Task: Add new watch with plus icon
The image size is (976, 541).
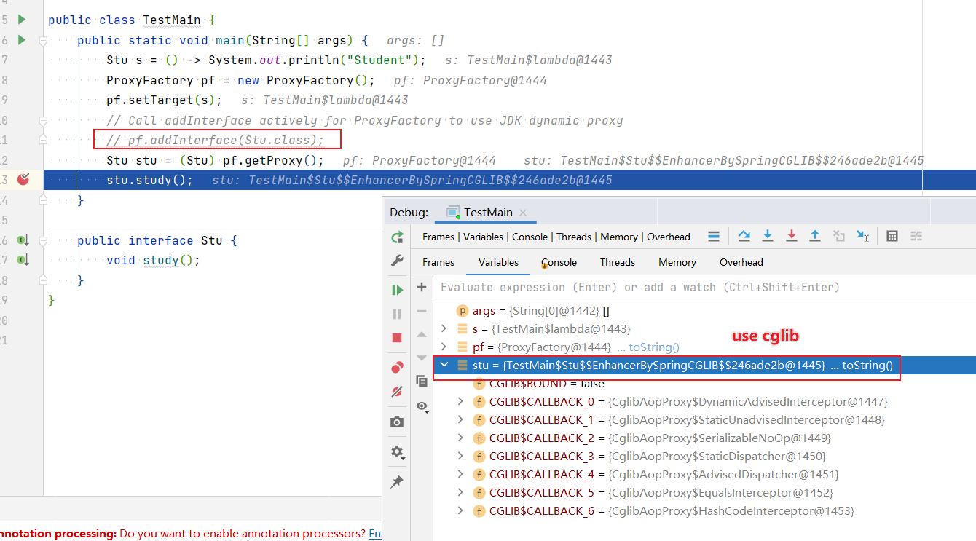Action: (421, 287)
